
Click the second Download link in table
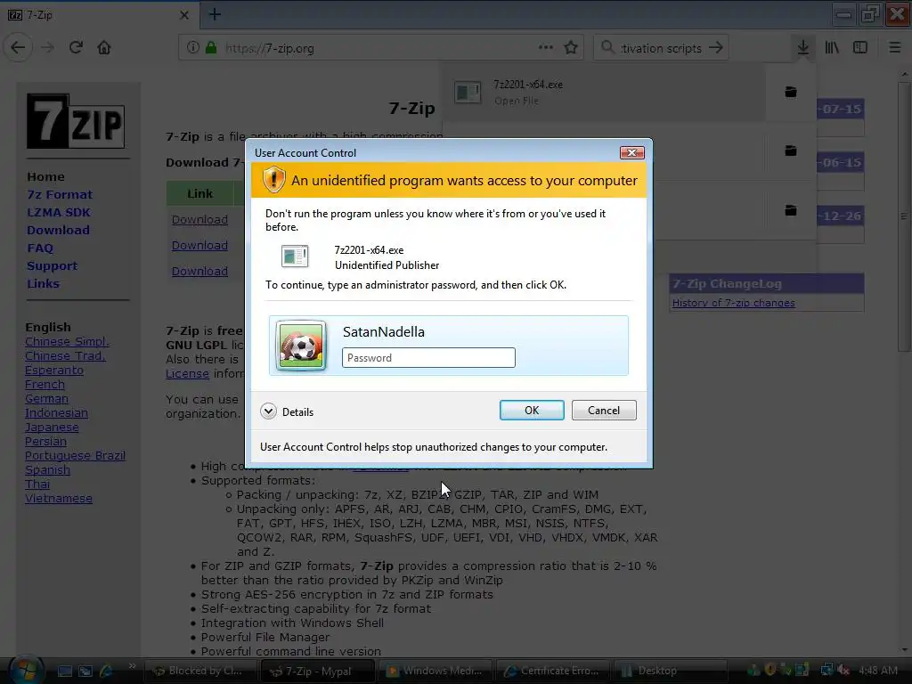(199, 245)
